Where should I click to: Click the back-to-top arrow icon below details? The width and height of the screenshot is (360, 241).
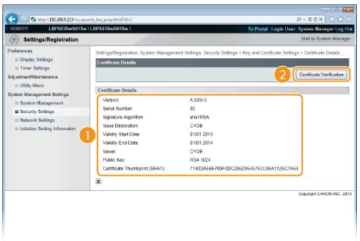click(98, 181)
